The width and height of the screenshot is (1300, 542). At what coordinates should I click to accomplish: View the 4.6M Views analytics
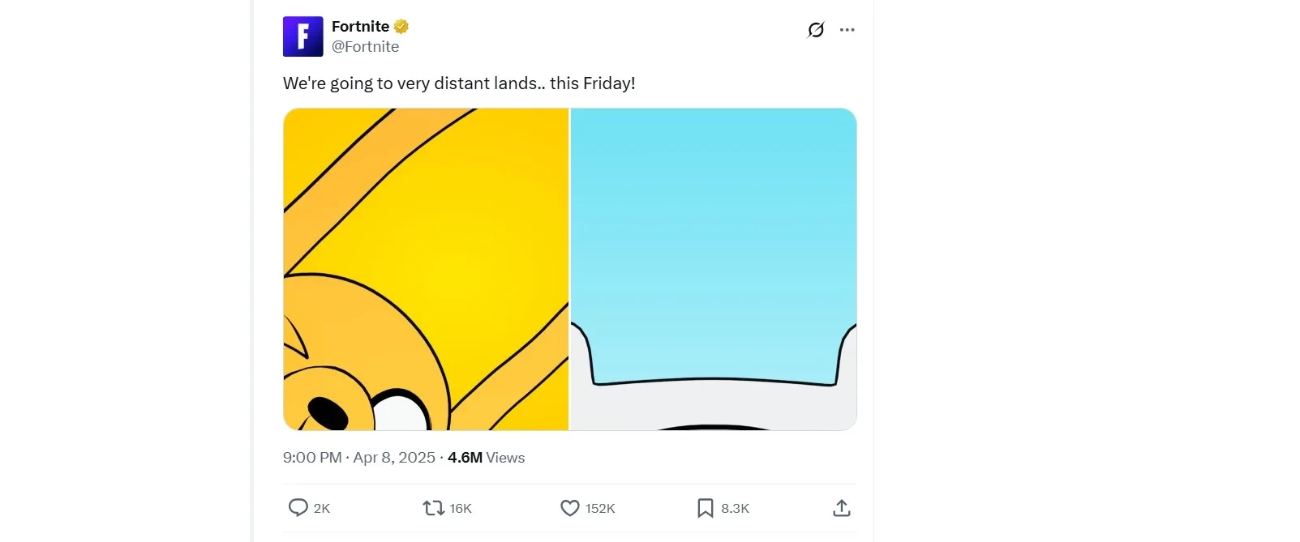click(486, 458)
